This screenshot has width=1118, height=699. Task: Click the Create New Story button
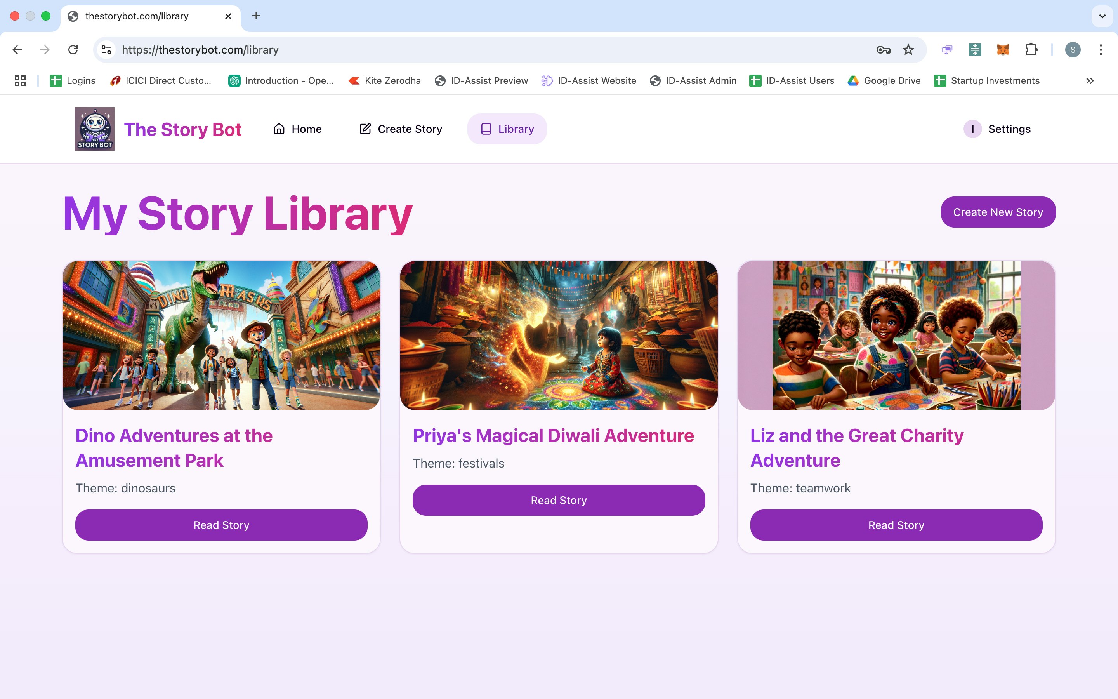click(997, 212)
